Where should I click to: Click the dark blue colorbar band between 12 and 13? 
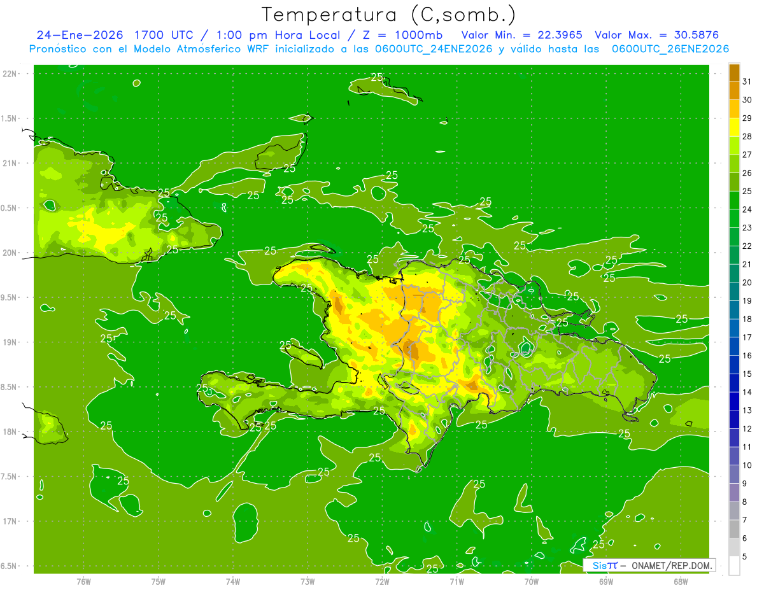734,419
